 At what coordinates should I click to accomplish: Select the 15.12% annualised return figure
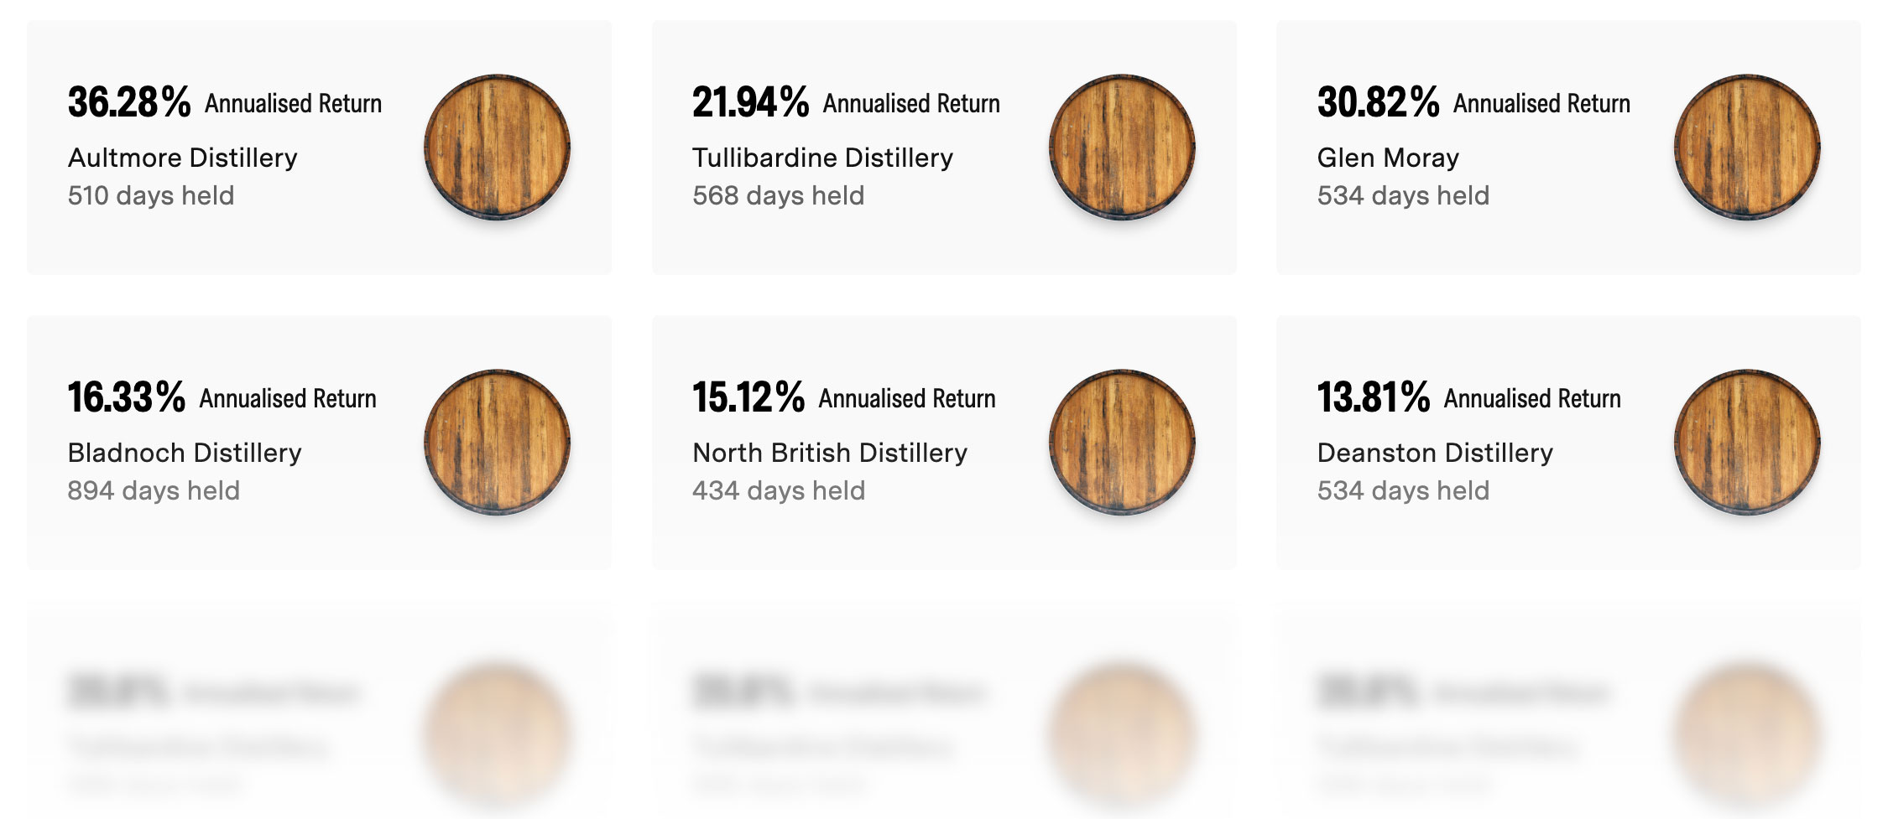pos(748,397)
